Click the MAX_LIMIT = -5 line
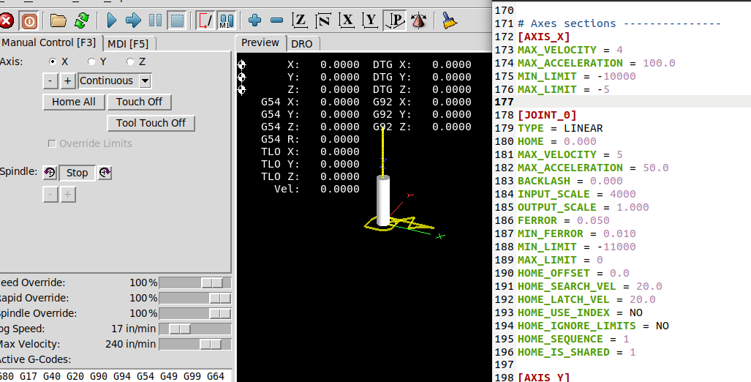751x382 pixels. point(564,89)
